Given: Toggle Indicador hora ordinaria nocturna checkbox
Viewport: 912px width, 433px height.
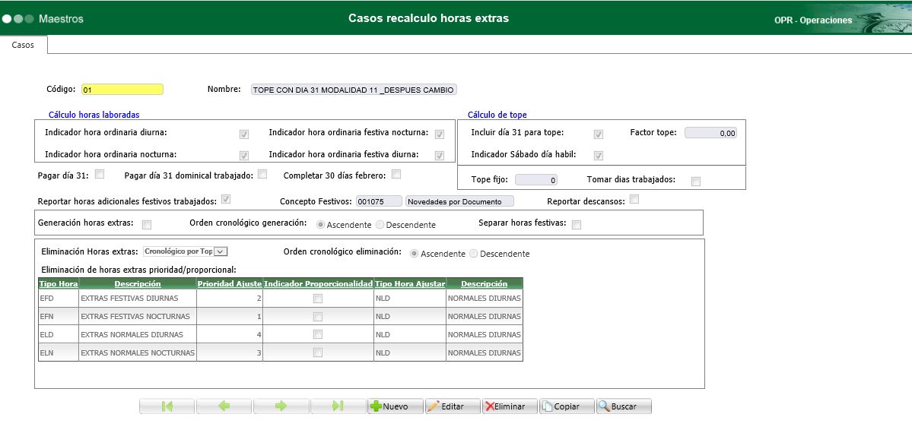Looking at the screenshot, I should click(243, 155).
